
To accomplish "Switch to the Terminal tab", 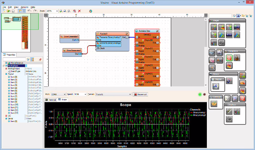I will (51, 100).
